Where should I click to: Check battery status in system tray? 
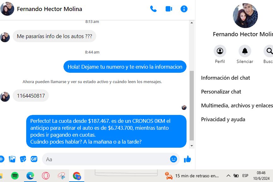[236, 176]
